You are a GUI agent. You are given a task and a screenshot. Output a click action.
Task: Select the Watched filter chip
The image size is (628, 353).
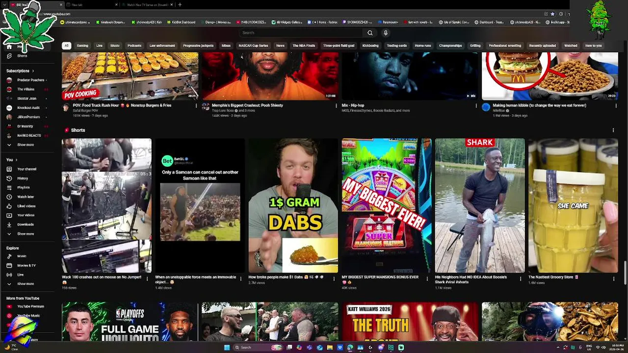click(x=571, y=46)
